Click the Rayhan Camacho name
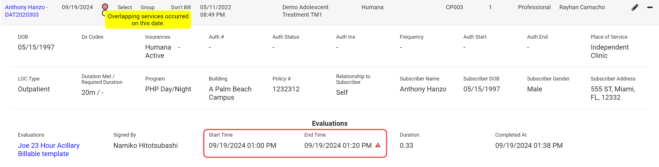 [x=582, y=7]
